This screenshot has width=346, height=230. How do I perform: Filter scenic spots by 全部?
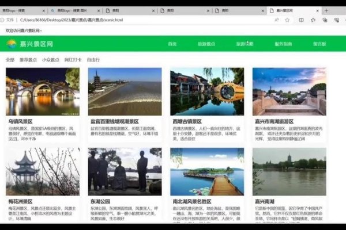pyautogui.click(x=10, y=60)
